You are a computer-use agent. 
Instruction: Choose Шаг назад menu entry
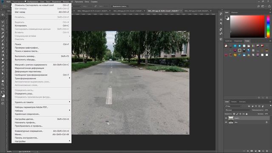pyautogui.click(x=42, y=12)
